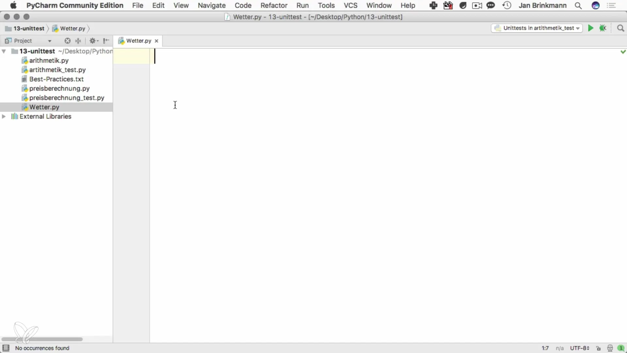Open the Edit menu
Viewport: 627px width, 353px height.
tap(158, 6)
